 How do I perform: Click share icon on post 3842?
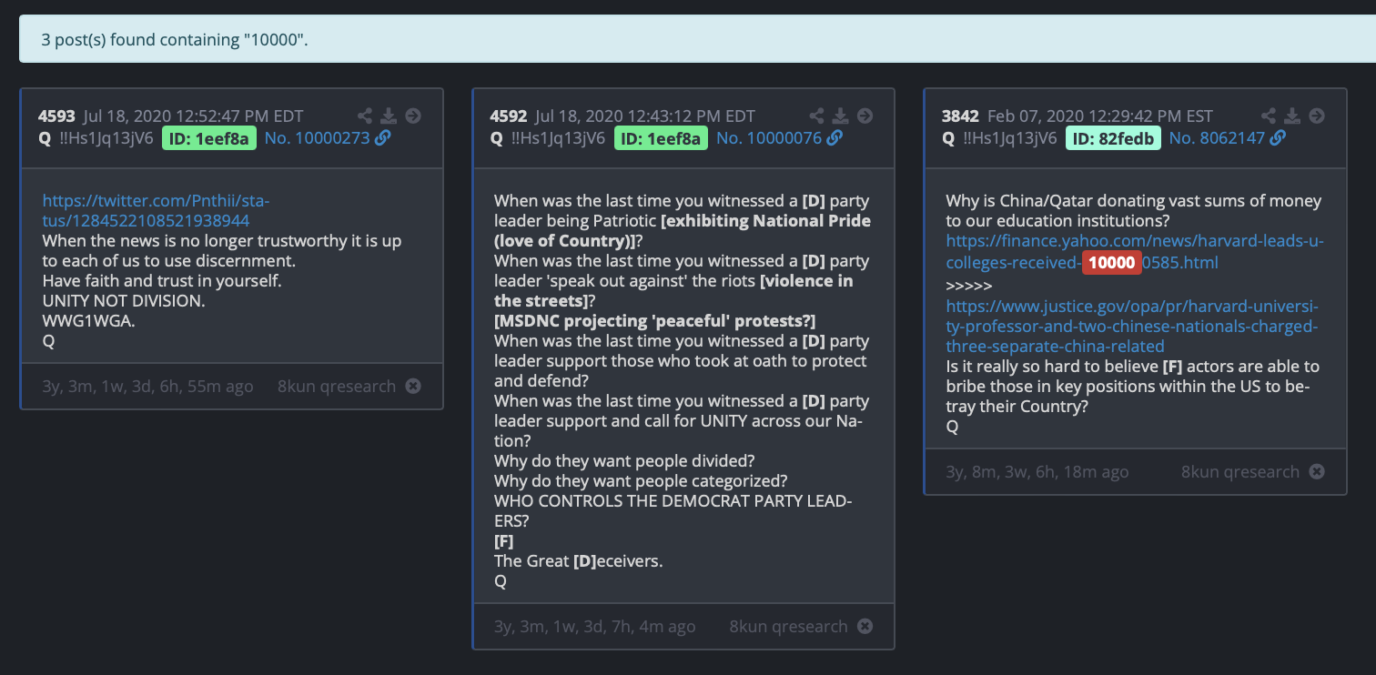point(1269,116)
